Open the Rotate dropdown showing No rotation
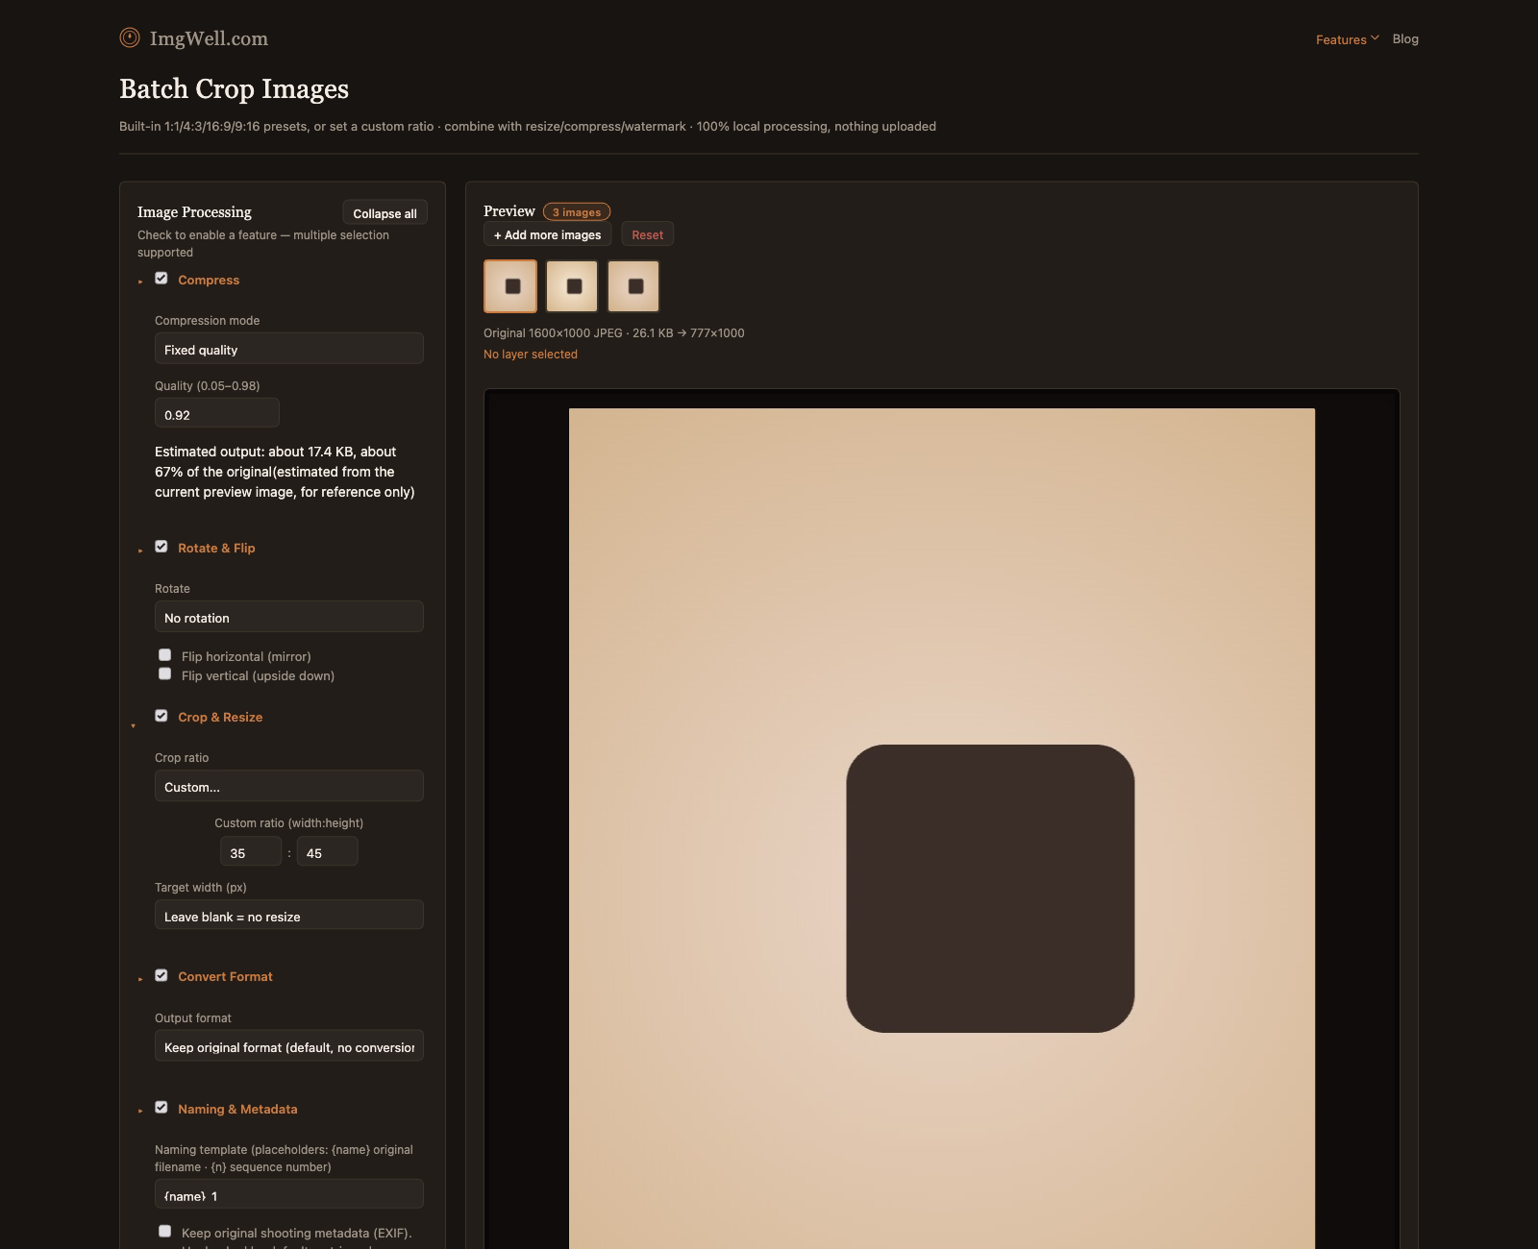 (x=289, y=617)
